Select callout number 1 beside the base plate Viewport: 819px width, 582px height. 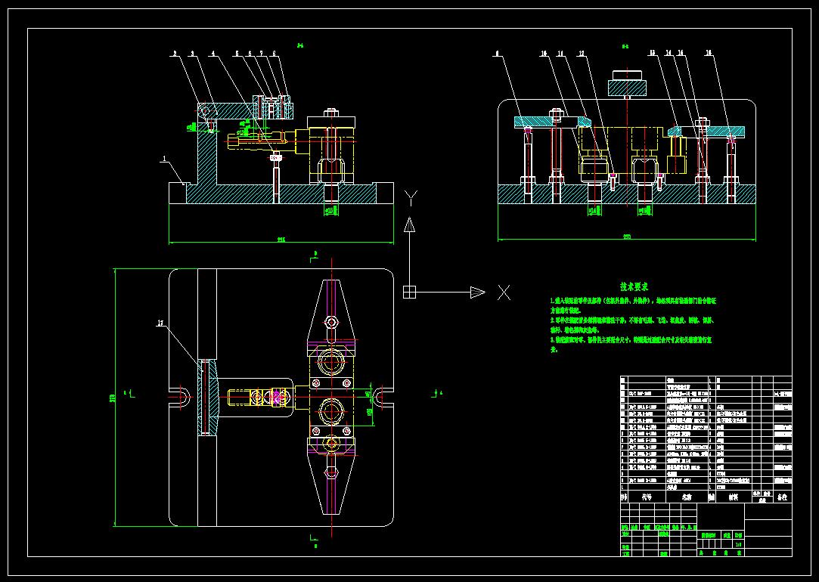165,159
